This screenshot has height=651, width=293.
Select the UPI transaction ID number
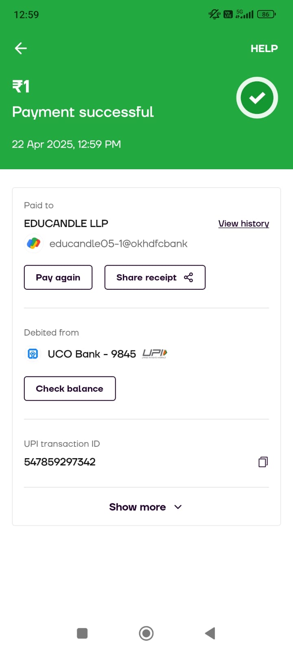[x=60, y=462]
